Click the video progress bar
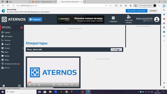 [53, 82]
